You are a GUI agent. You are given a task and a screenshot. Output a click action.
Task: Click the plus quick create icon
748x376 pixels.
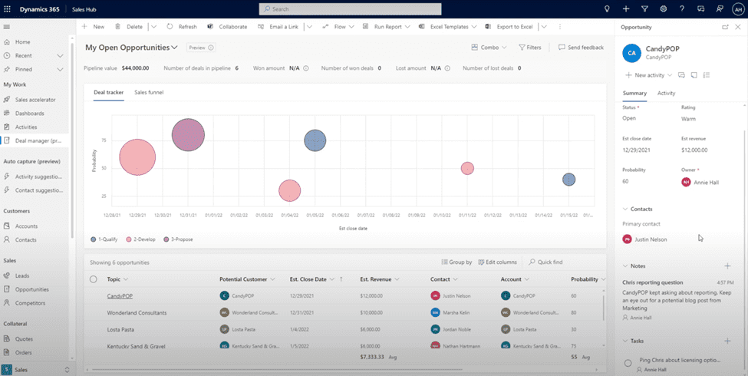click(x=626, y=9)
